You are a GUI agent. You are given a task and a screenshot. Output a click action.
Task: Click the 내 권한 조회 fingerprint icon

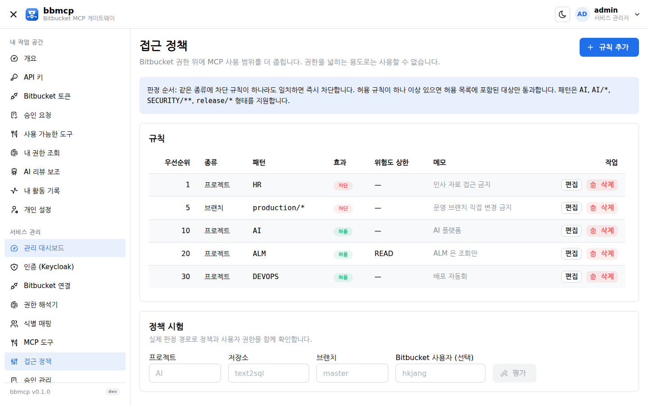14,153
